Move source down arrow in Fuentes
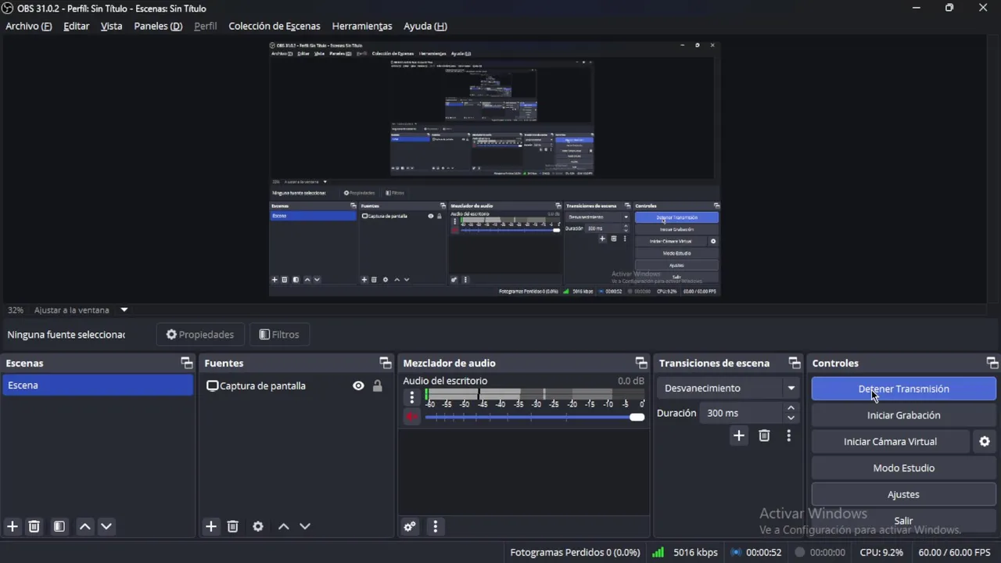 [x=305, y=526]
